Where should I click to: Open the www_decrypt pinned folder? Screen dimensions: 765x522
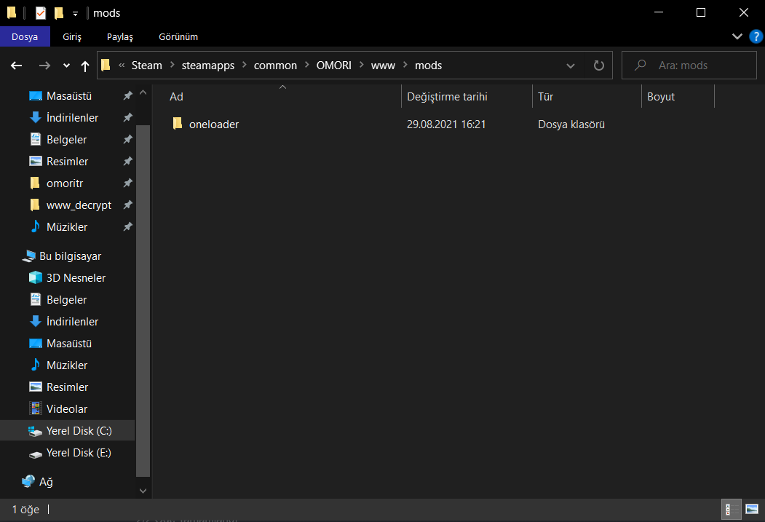79,205
